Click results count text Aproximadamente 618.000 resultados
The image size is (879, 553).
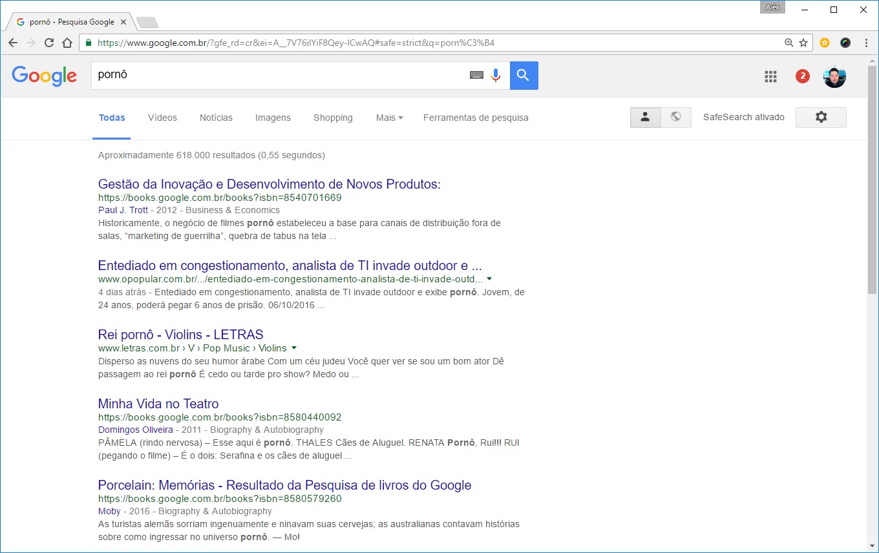click(x=211, y=155)
